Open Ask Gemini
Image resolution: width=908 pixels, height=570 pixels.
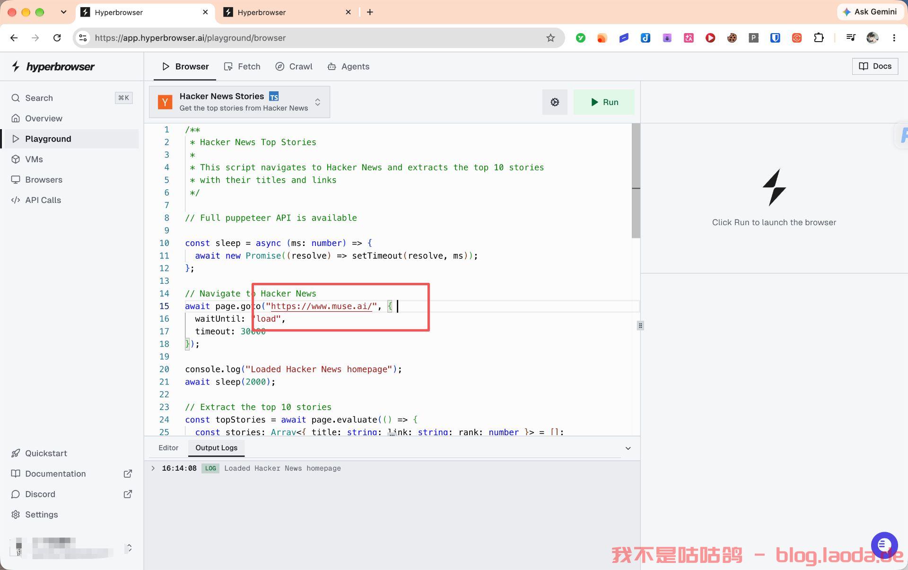[869, 12]
